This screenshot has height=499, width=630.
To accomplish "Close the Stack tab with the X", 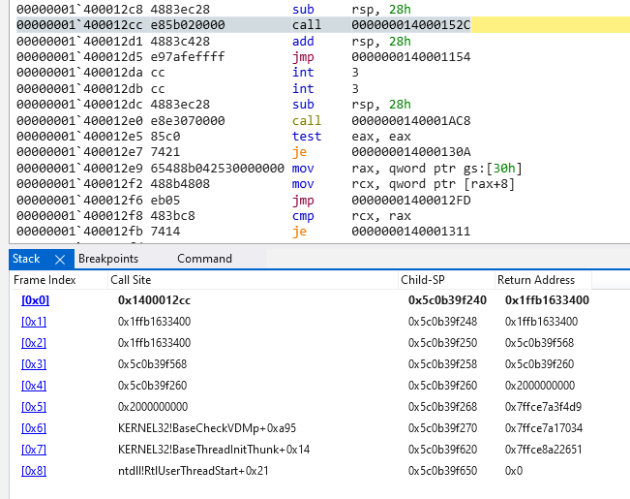I will pyautogui.click(x=60, y=260).
